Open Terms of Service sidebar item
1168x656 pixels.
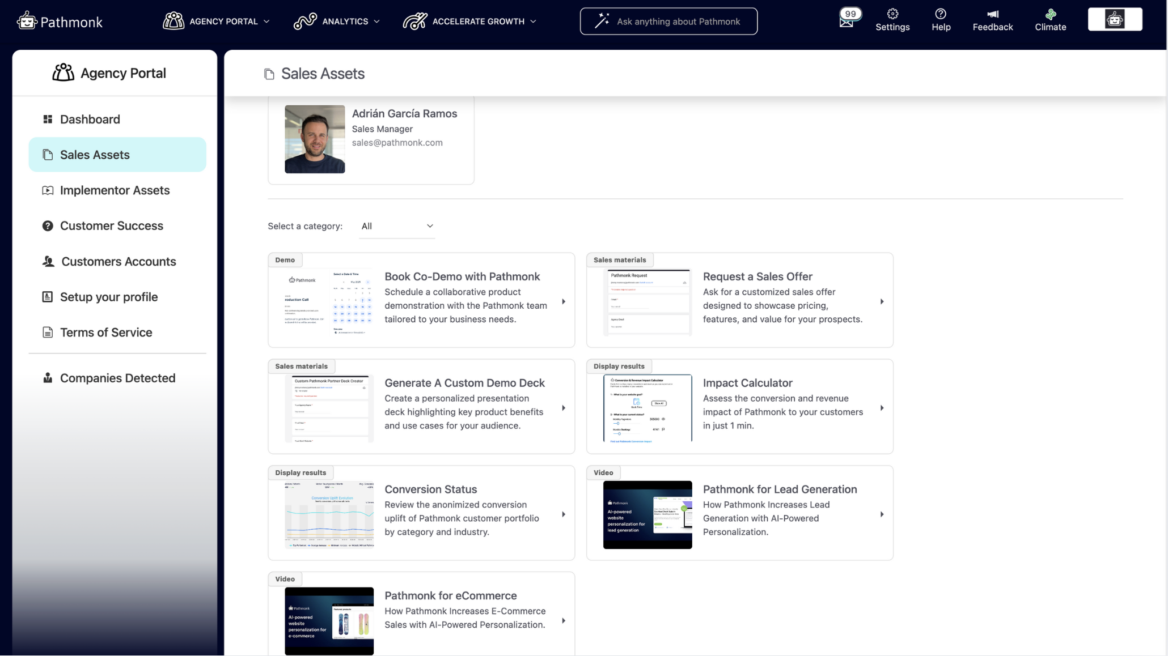tap(105, 333)
